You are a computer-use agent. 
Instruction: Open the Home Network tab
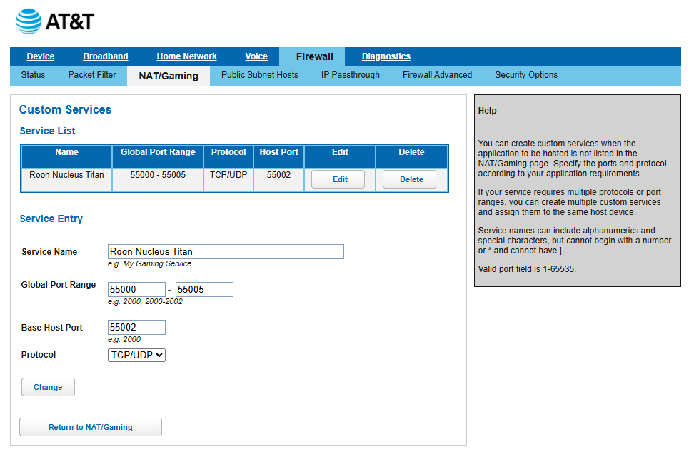(x=186, y=56)
